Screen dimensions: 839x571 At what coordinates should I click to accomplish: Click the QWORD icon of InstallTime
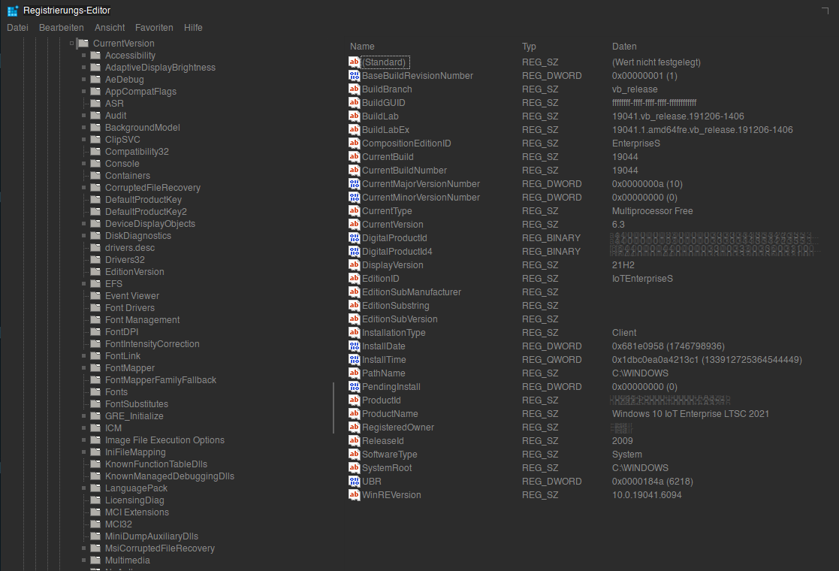pyautogui.click(x=355, y=359)
